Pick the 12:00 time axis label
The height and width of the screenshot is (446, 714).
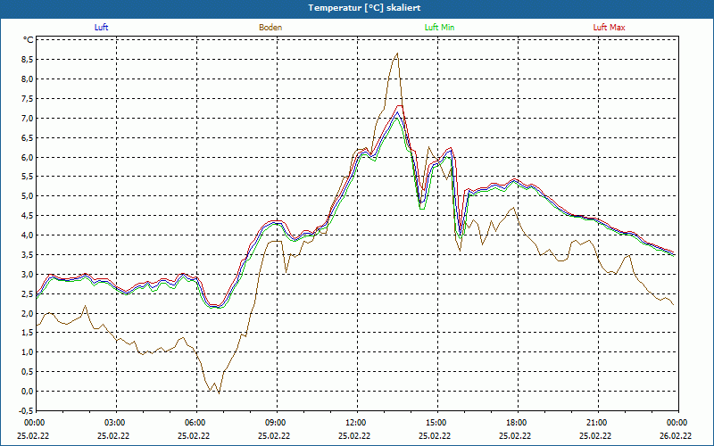click(355, 423)
